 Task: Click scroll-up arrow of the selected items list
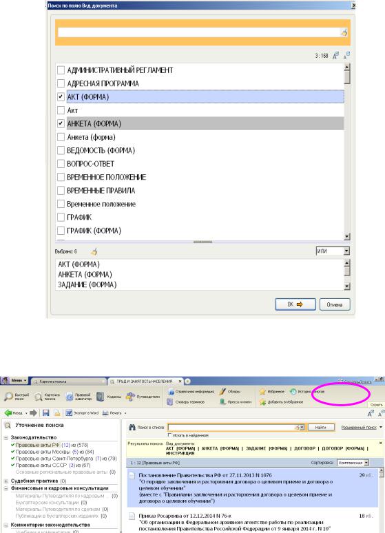tap(347, 263)
